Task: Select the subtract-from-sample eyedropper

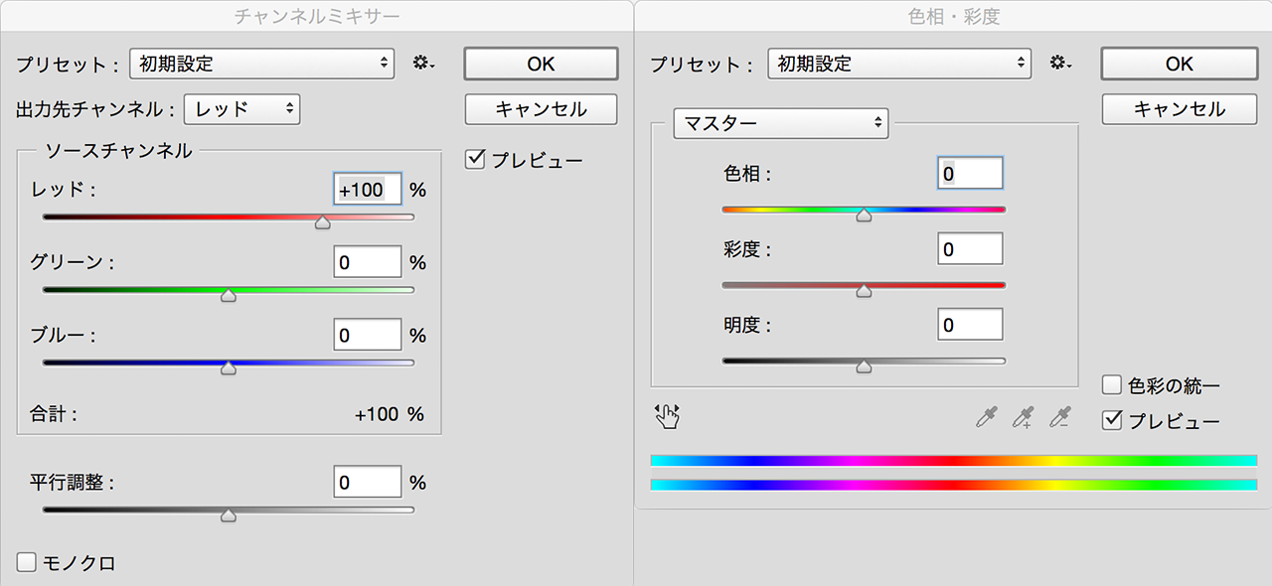Action: [1057, 418]
